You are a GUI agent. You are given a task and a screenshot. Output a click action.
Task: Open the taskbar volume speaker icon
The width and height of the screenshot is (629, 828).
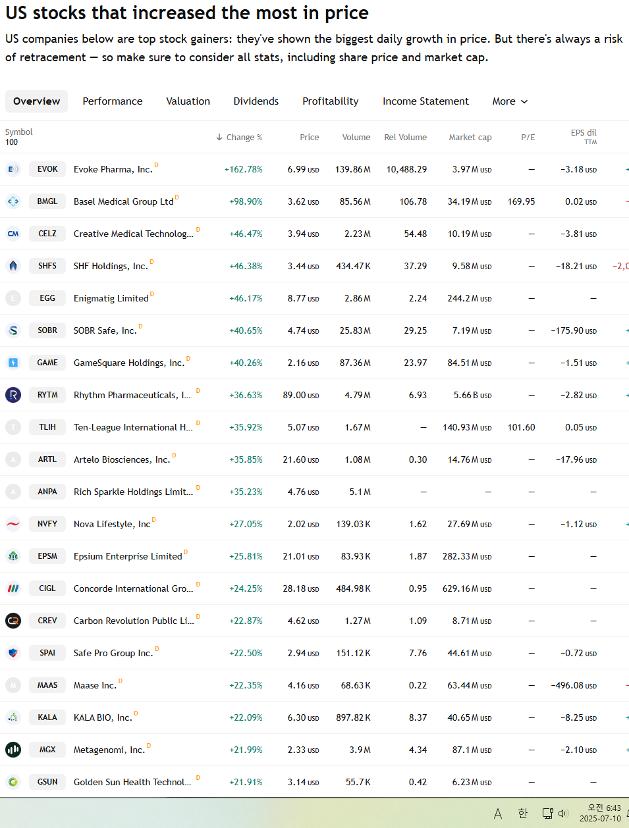563,814
